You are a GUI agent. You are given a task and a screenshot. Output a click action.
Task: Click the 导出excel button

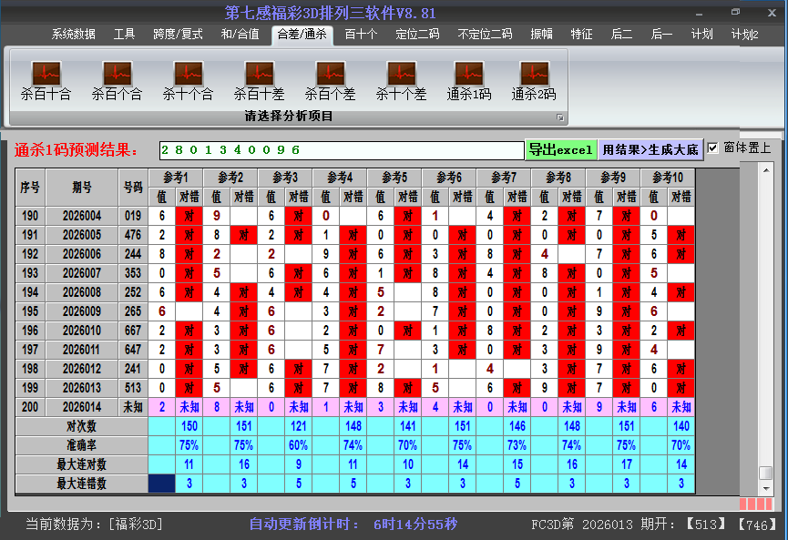[560, 149]
